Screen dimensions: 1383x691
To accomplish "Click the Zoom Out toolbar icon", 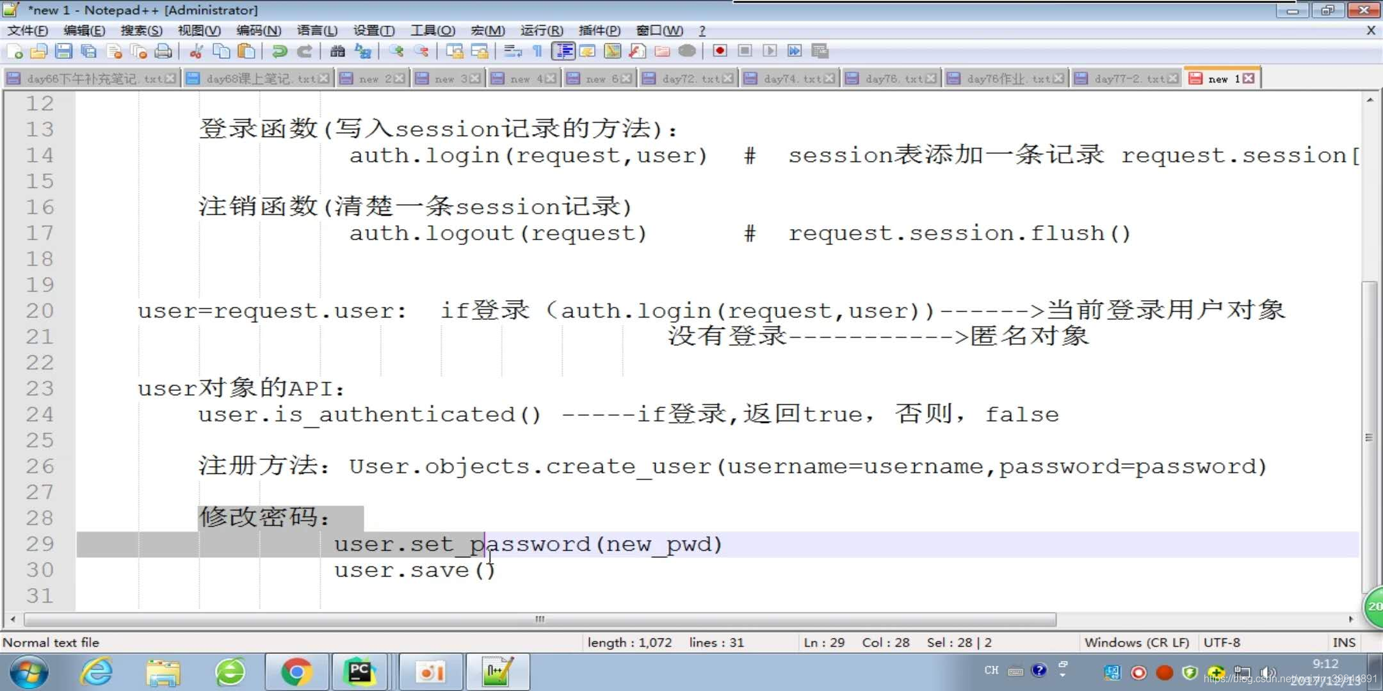I will (x=421, y=51).
